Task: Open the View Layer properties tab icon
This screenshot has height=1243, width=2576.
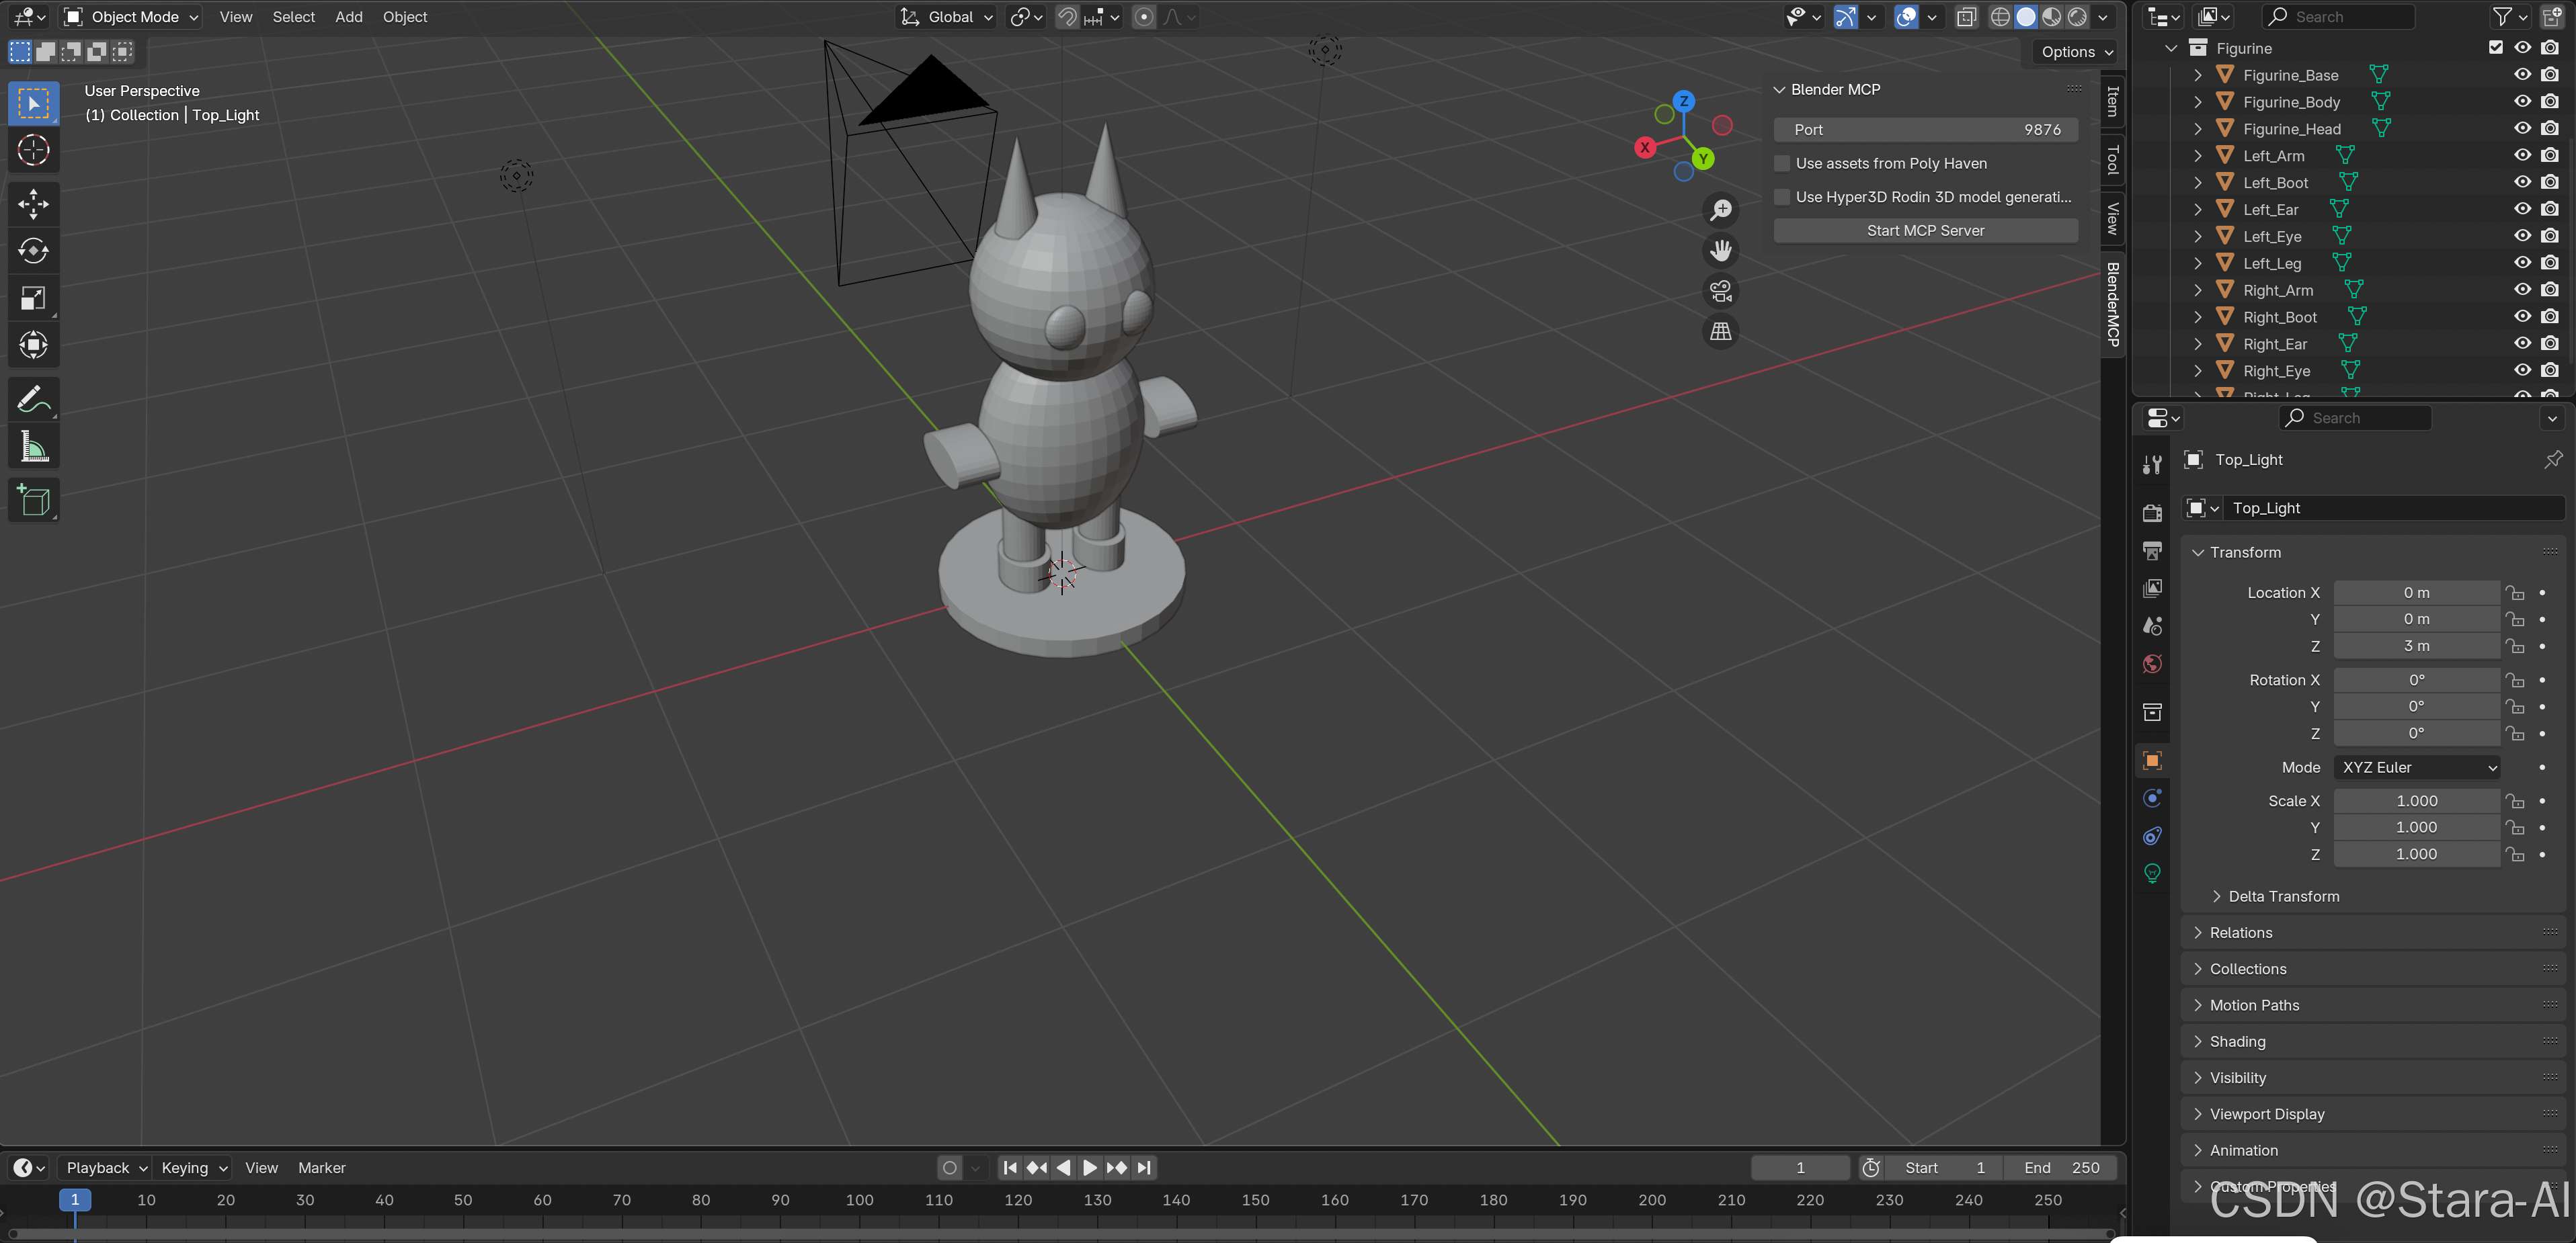Action: [x=2153, y=587]
